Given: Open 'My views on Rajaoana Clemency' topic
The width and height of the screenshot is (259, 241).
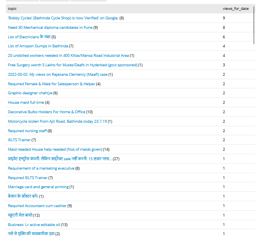Looking at the screenshot, I should point(57,75).
